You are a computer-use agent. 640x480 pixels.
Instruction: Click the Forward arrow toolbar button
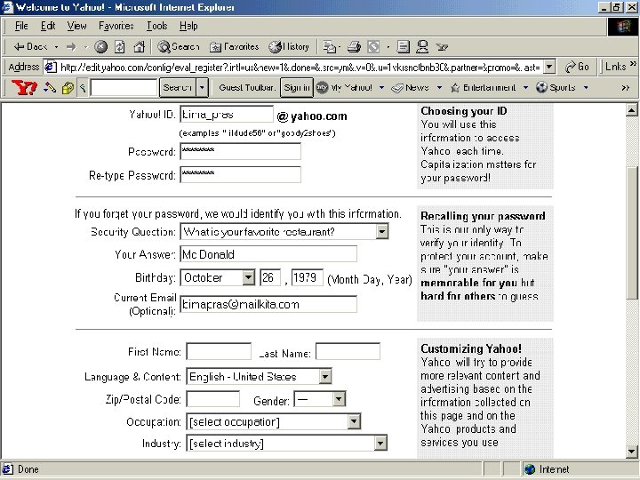tap(71, 47)
